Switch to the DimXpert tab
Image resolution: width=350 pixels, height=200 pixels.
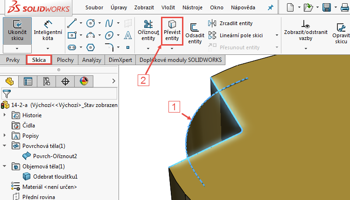click(120, 60)
